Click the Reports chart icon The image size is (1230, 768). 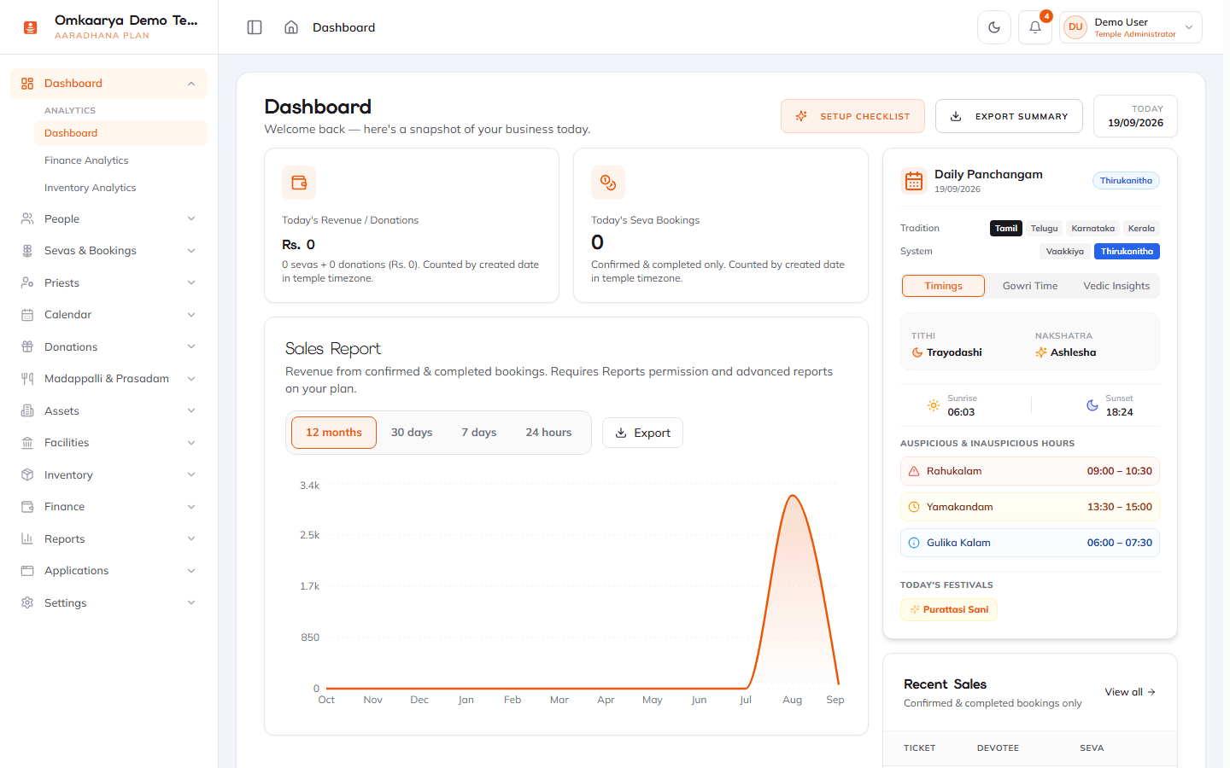[x=27, y=538]
